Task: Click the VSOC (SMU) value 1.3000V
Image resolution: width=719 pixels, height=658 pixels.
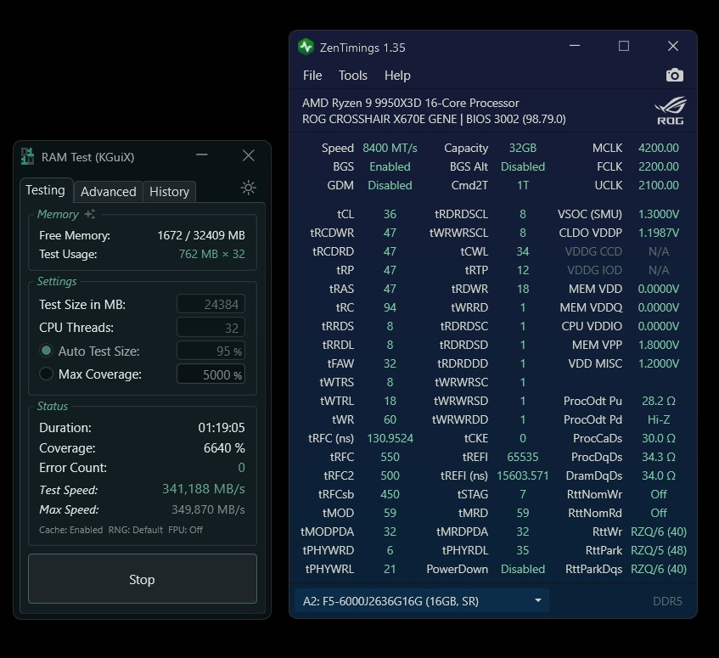Action: tap(658, 214)
